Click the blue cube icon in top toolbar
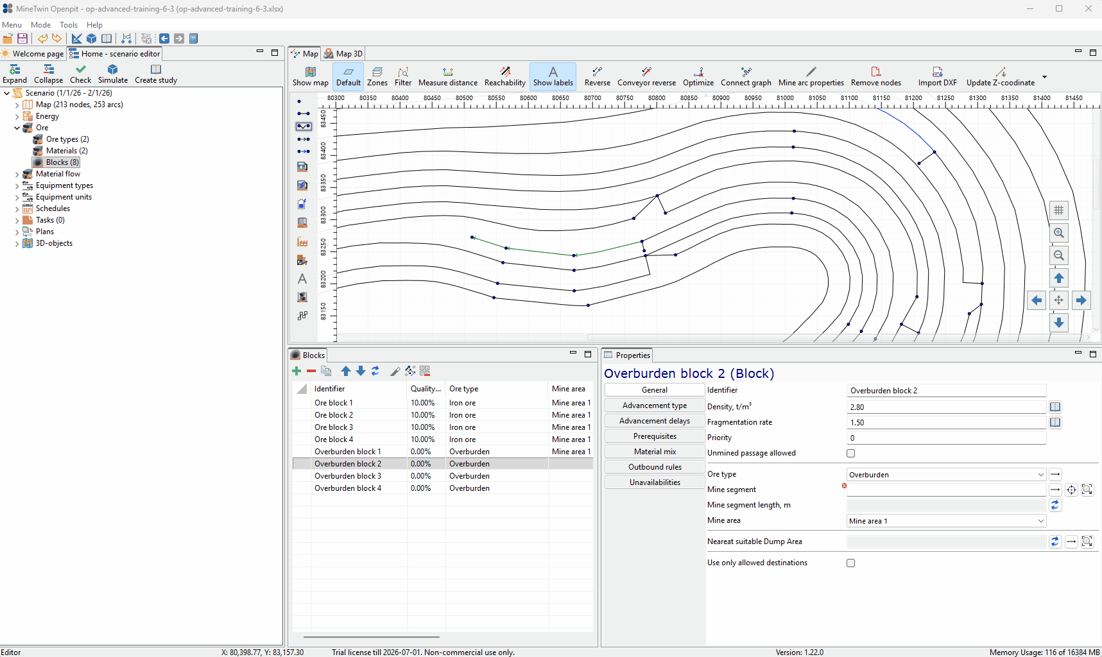The height and width of the screenshot is (657, 1102). (x=92, y=38)
